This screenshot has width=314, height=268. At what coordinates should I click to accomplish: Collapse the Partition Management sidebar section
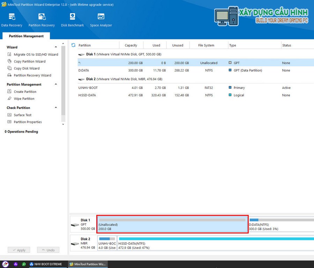tap(56, 84)
